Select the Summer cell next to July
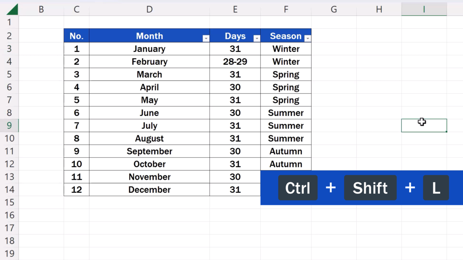This screenshot has height=260, width=463. pos(285,125)
